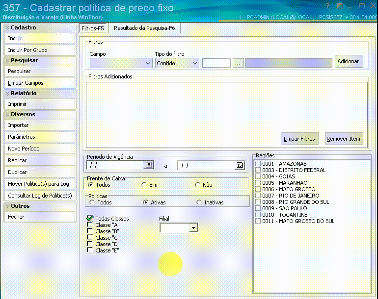Open Parâmetros

[x=40, y=137]
